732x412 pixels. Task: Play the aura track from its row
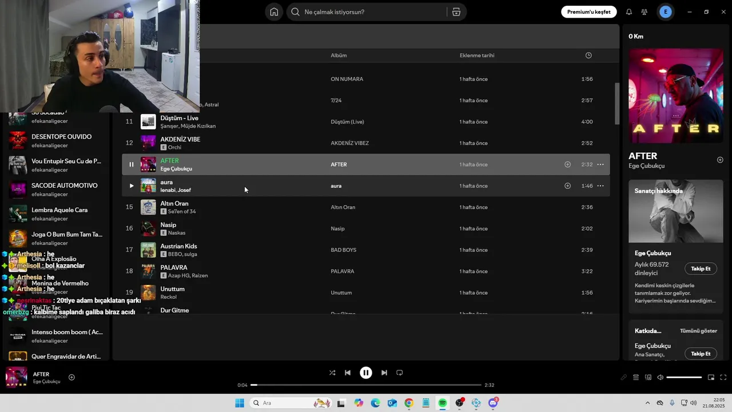point(131,186)
